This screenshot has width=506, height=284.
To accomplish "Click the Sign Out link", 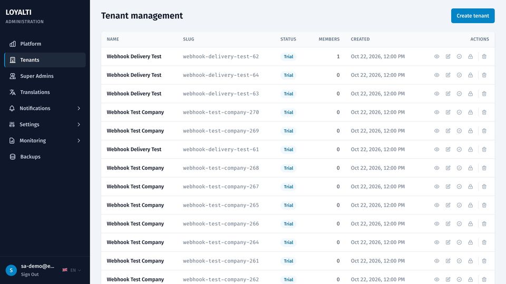I will [30, 275].
